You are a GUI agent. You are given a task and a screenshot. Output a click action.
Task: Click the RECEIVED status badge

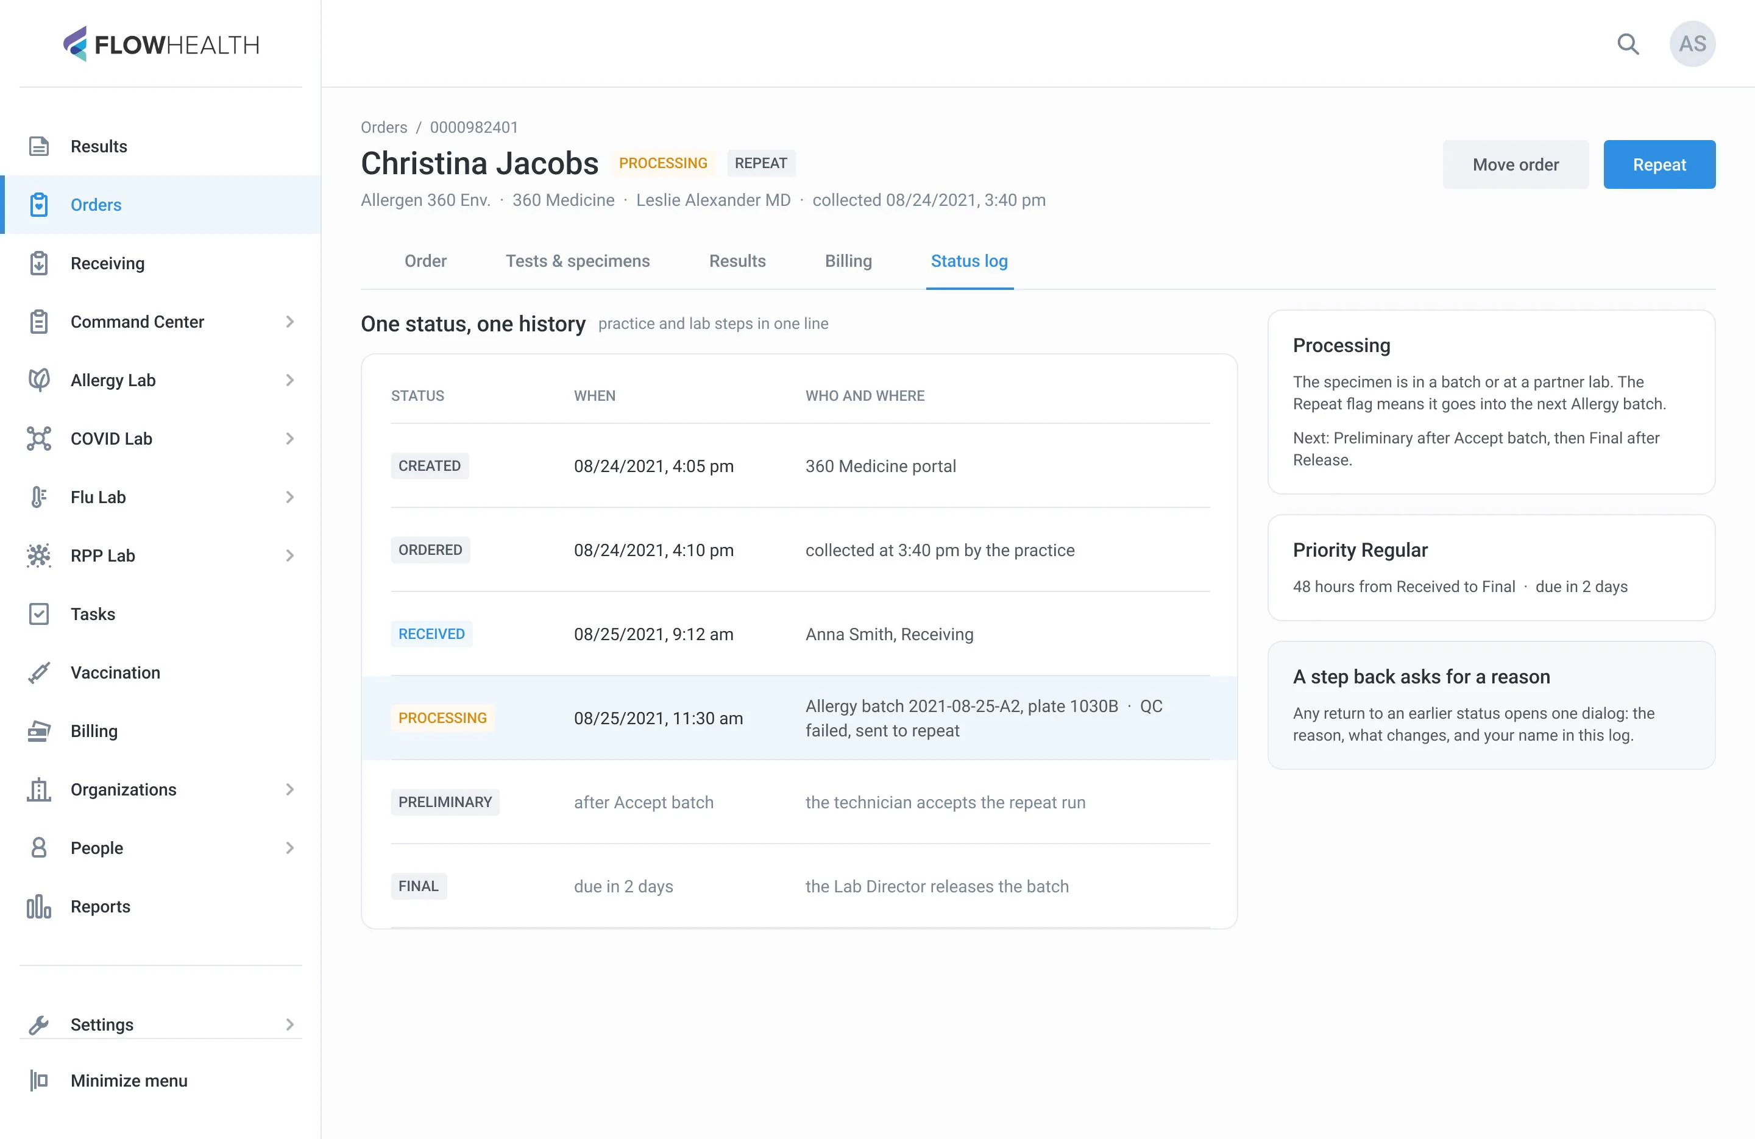431,634
